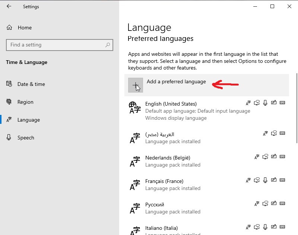Image resolution: width=298 pixels, height=235 pixels.
Task: Click the Arabic language A-character icon
Action: point(135,138)
